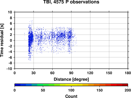Click the dark red colorbar segment at 200
Screen dimensions: 131x98
click(x=125, y=85)
